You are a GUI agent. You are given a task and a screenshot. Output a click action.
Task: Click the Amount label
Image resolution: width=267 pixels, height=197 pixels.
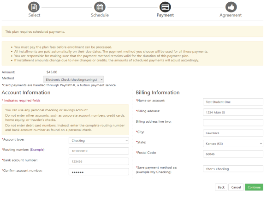pyautogui.click(x=8, y=72)
